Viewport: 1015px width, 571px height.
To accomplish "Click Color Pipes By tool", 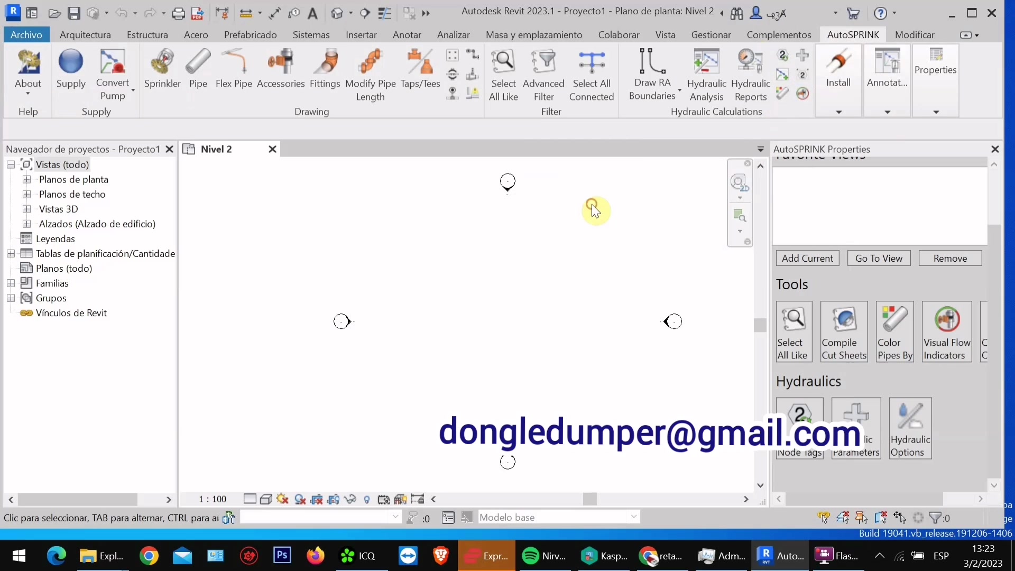I will tap(894, 331).
